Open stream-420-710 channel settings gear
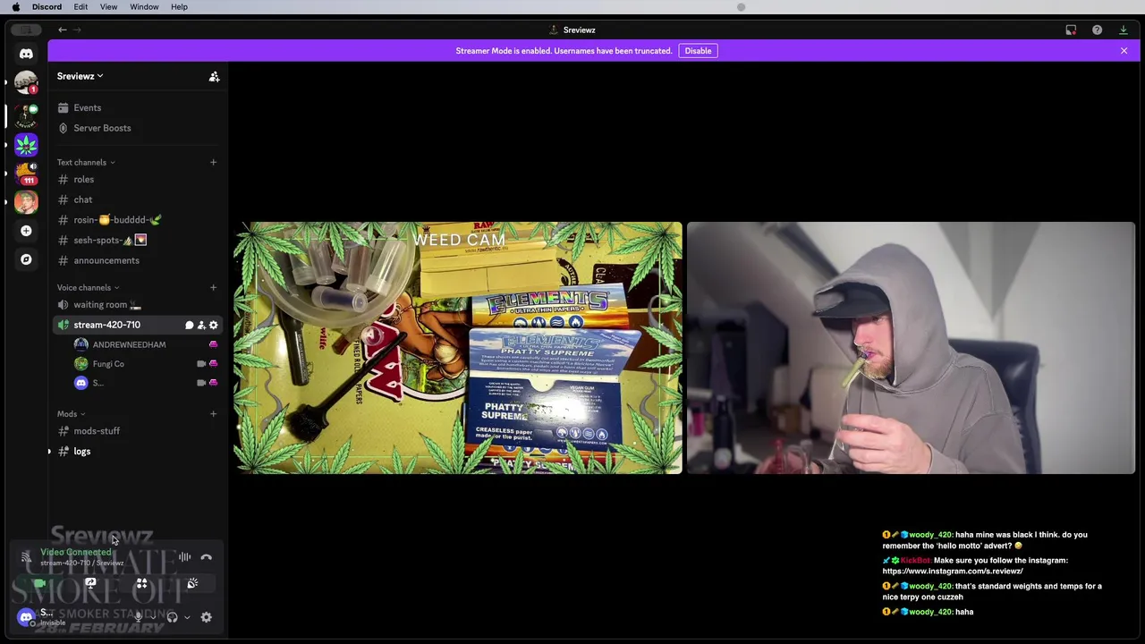Viewport: 1145px width, 644px height. 213,326
